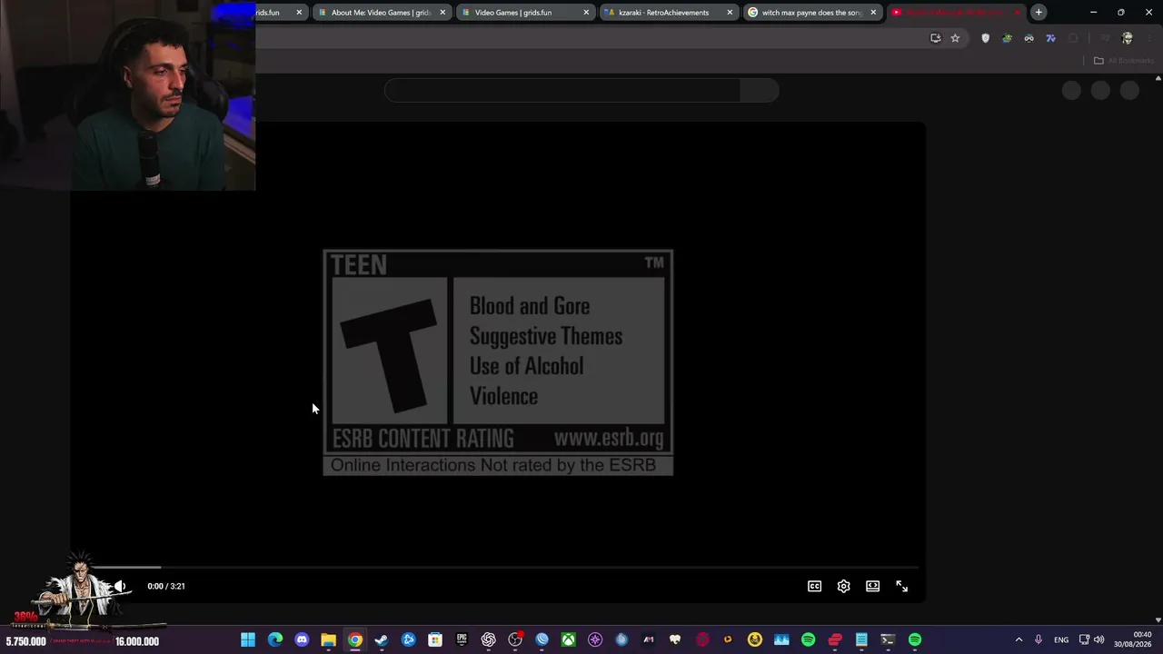Image resolution: width=1163 pixels, height=654 pixels.
Task: Open the Windows Start menu
Action: click(248, 639)
